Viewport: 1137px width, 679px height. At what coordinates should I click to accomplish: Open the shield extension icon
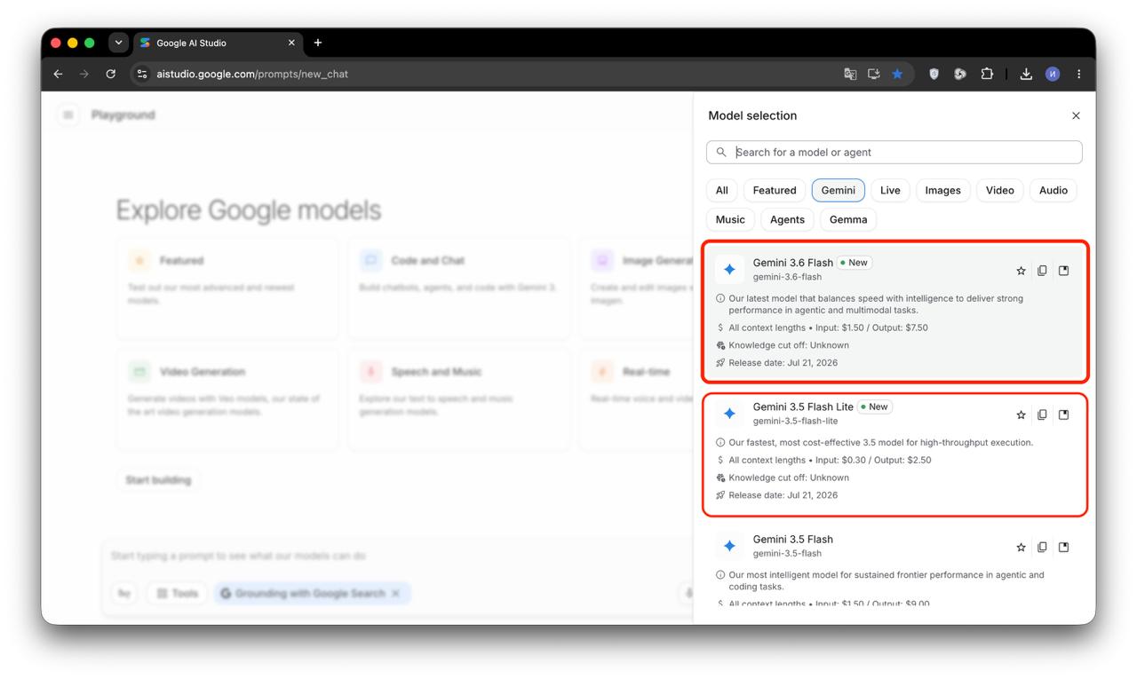click(x=934, y=74)
